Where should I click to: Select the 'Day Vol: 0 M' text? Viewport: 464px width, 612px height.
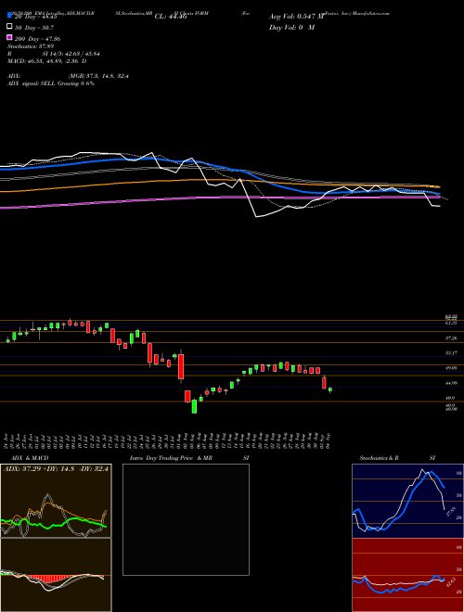pyautogui.click(x=291, y=27)
